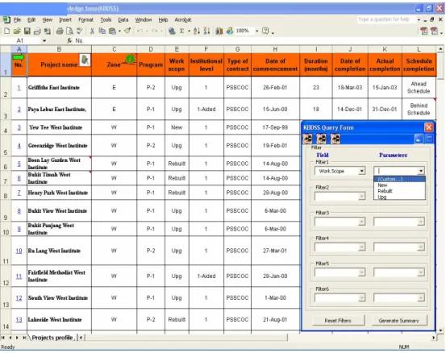Open project link 10 for Ru Lang West Institute

click(x=19, y=251)
